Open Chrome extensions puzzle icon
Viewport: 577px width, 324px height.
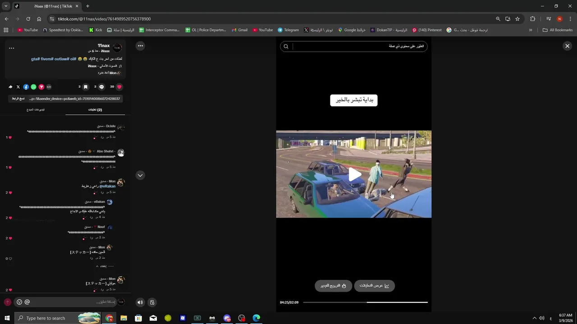(x=533, y=19)
